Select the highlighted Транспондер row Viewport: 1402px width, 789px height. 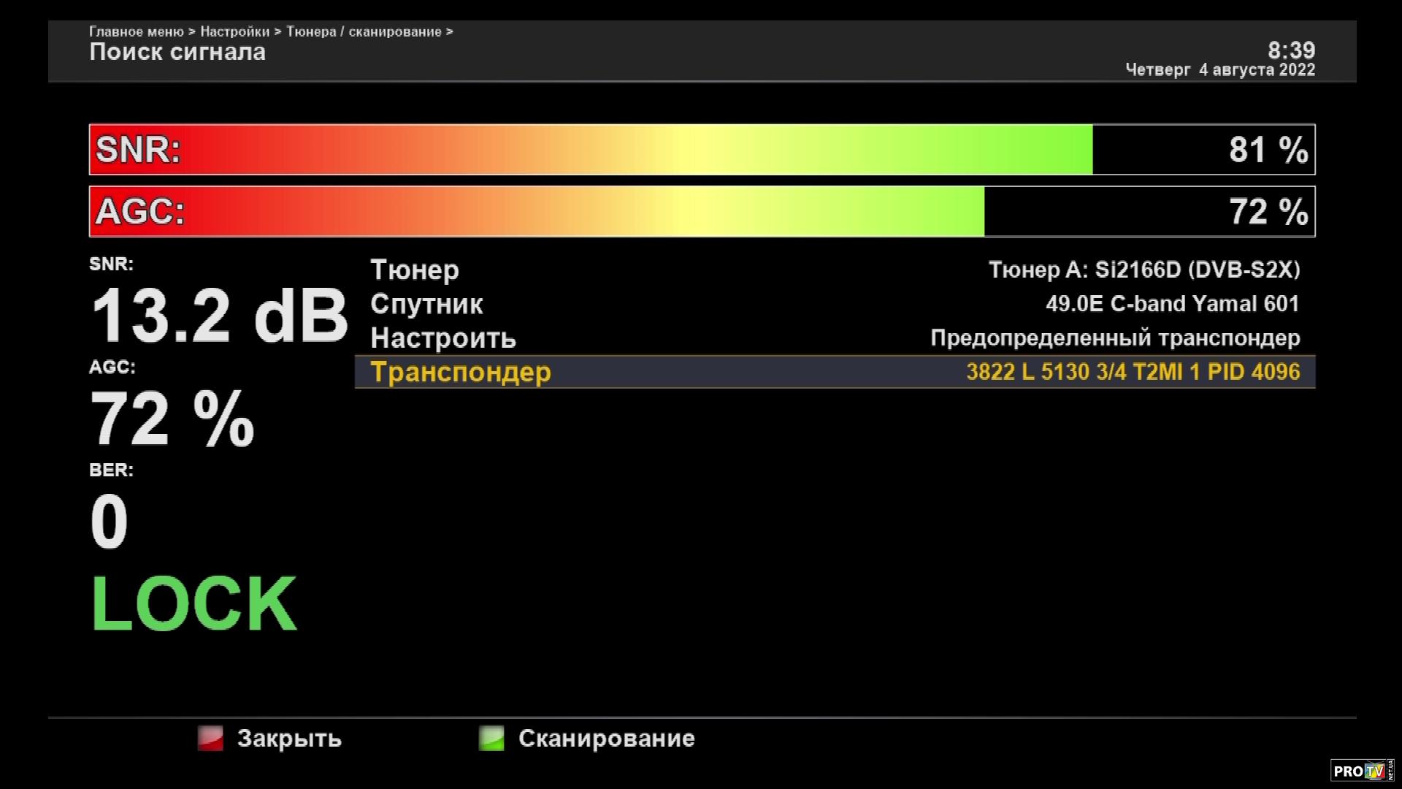[x=461, y=372]
